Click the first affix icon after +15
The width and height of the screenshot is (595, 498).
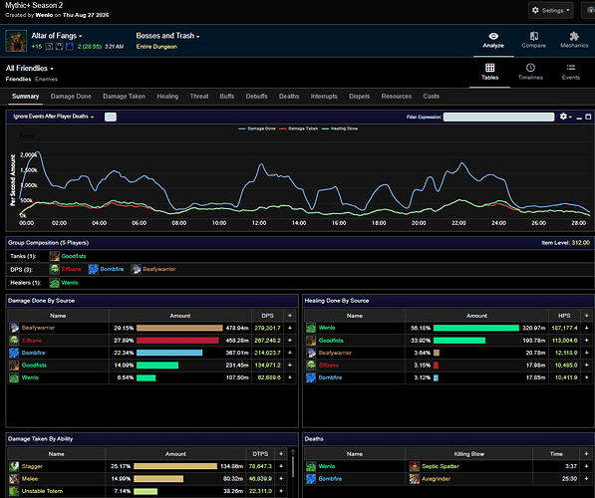pos(49,47)
